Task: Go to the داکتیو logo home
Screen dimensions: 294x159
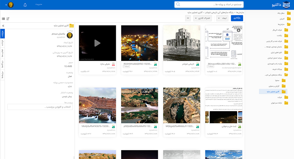Action: 281,5
